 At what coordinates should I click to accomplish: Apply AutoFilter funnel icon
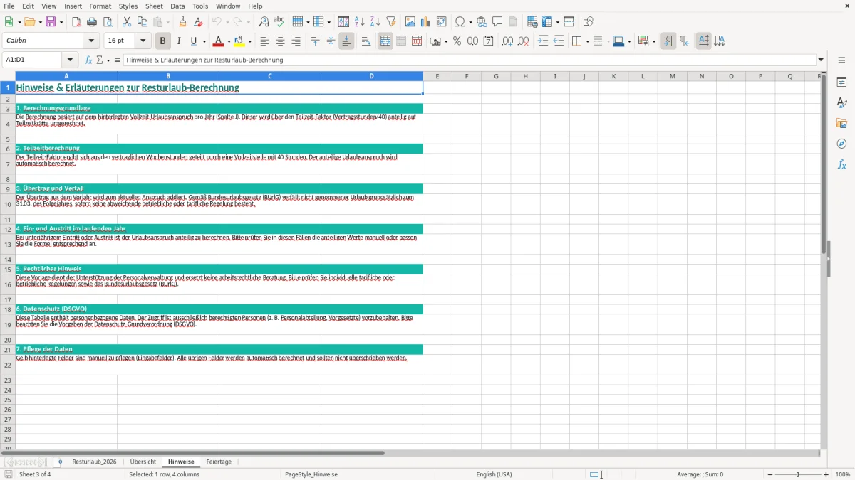click(391, 22)
